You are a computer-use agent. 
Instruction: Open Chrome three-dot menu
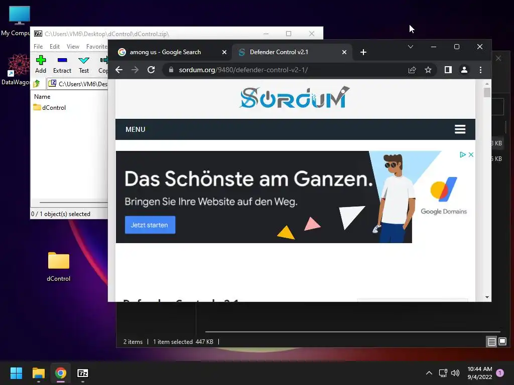pyautogui.click(x=480, y=70)
